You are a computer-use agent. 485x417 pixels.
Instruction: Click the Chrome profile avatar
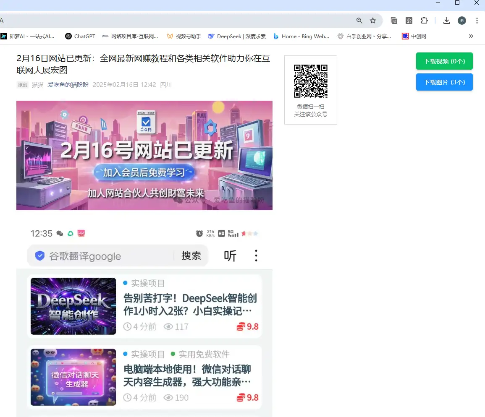click(462, 21)
